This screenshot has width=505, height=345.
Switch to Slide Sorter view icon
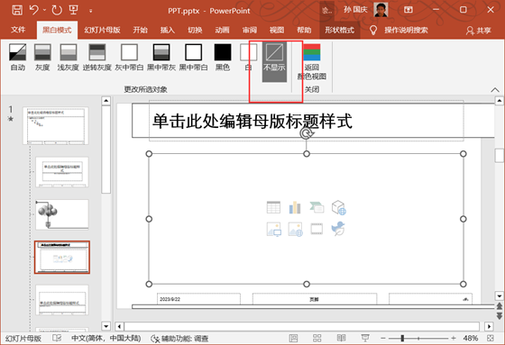[x=317, y=338]
